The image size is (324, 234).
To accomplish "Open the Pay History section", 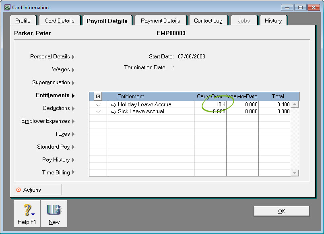I will click(x=58, y=160).
